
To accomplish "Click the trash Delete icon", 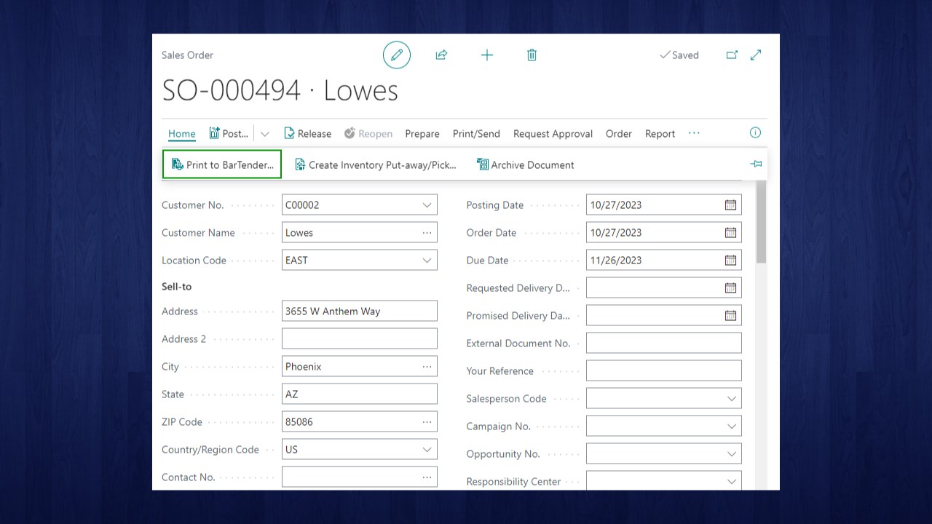I will click(532, 55).
